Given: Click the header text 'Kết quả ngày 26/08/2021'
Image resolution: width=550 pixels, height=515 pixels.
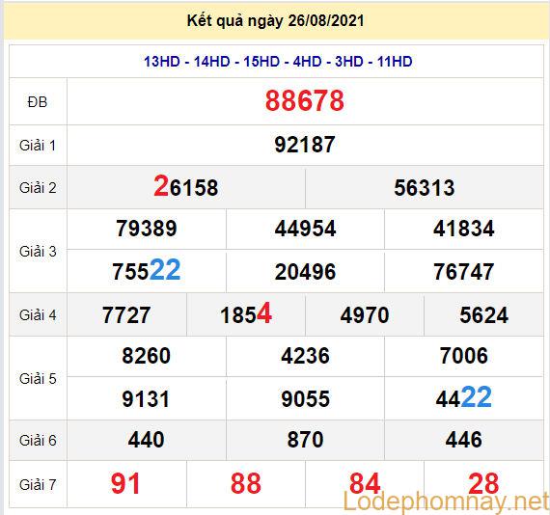Looking at the screenshot, I should [x=275, y=20].
